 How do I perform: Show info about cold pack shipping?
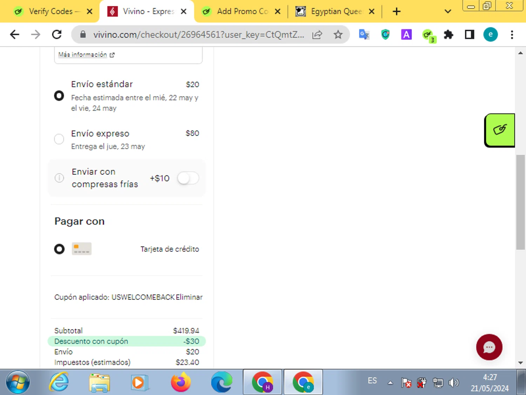(x=59, y=178)
